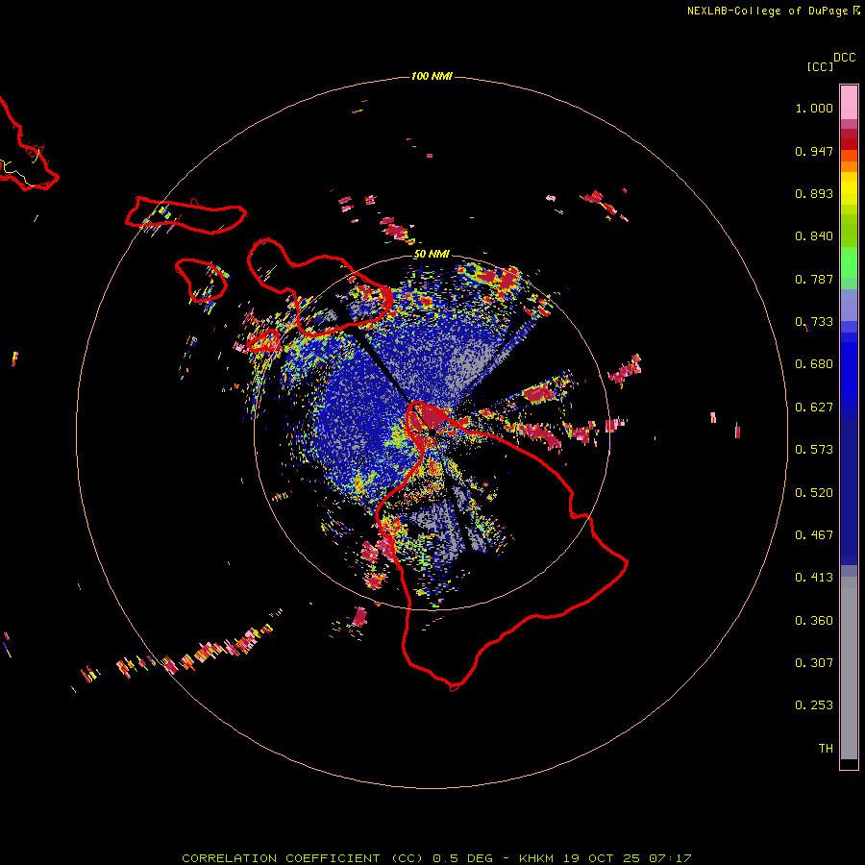Screen dimensions: 865x865
Task: Click the 0.787 value on the color scale
Action: (814, 279)
